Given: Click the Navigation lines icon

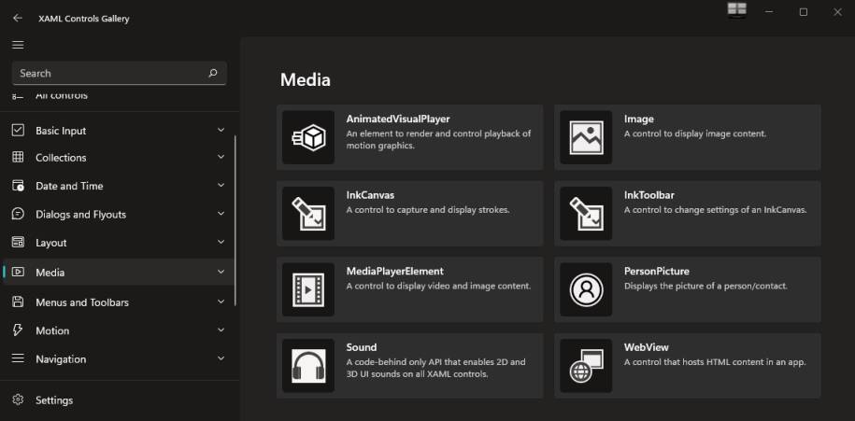Looking at the screenshot, I should (18, 358).
